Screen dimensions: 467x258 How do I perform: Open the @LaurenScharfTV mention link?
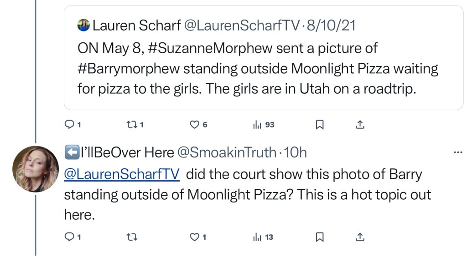point(122,174)
